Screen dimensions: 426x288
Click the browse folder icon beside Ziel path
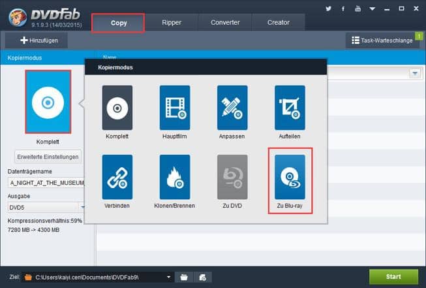(184, 278)
